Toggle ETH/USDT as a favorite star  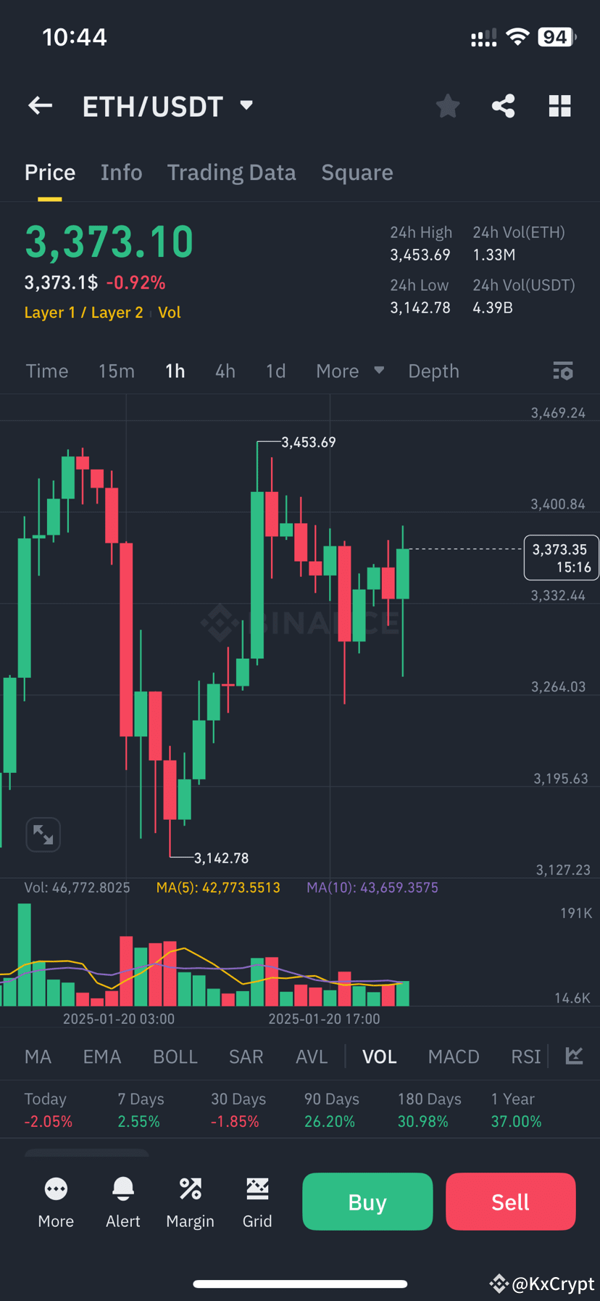point(447,106)
